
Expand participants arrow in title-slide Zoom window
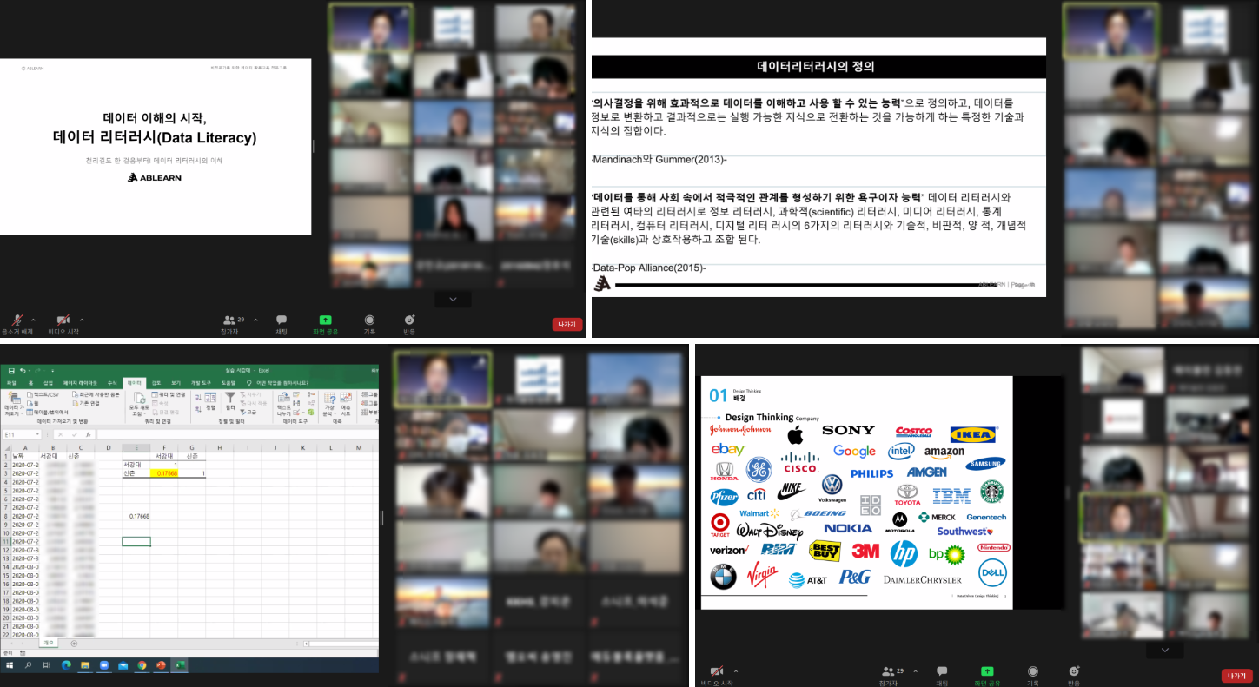tap(255, 320)
